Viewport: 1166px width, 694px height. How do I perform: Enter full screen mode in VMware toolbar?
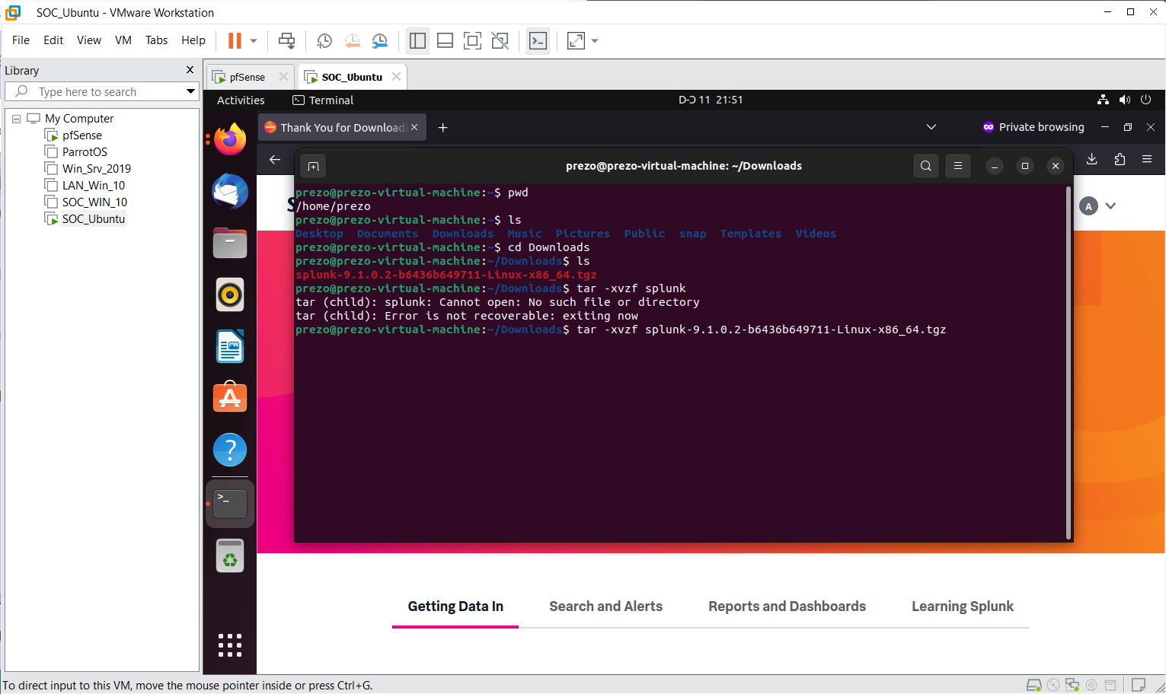coord(472,41)
